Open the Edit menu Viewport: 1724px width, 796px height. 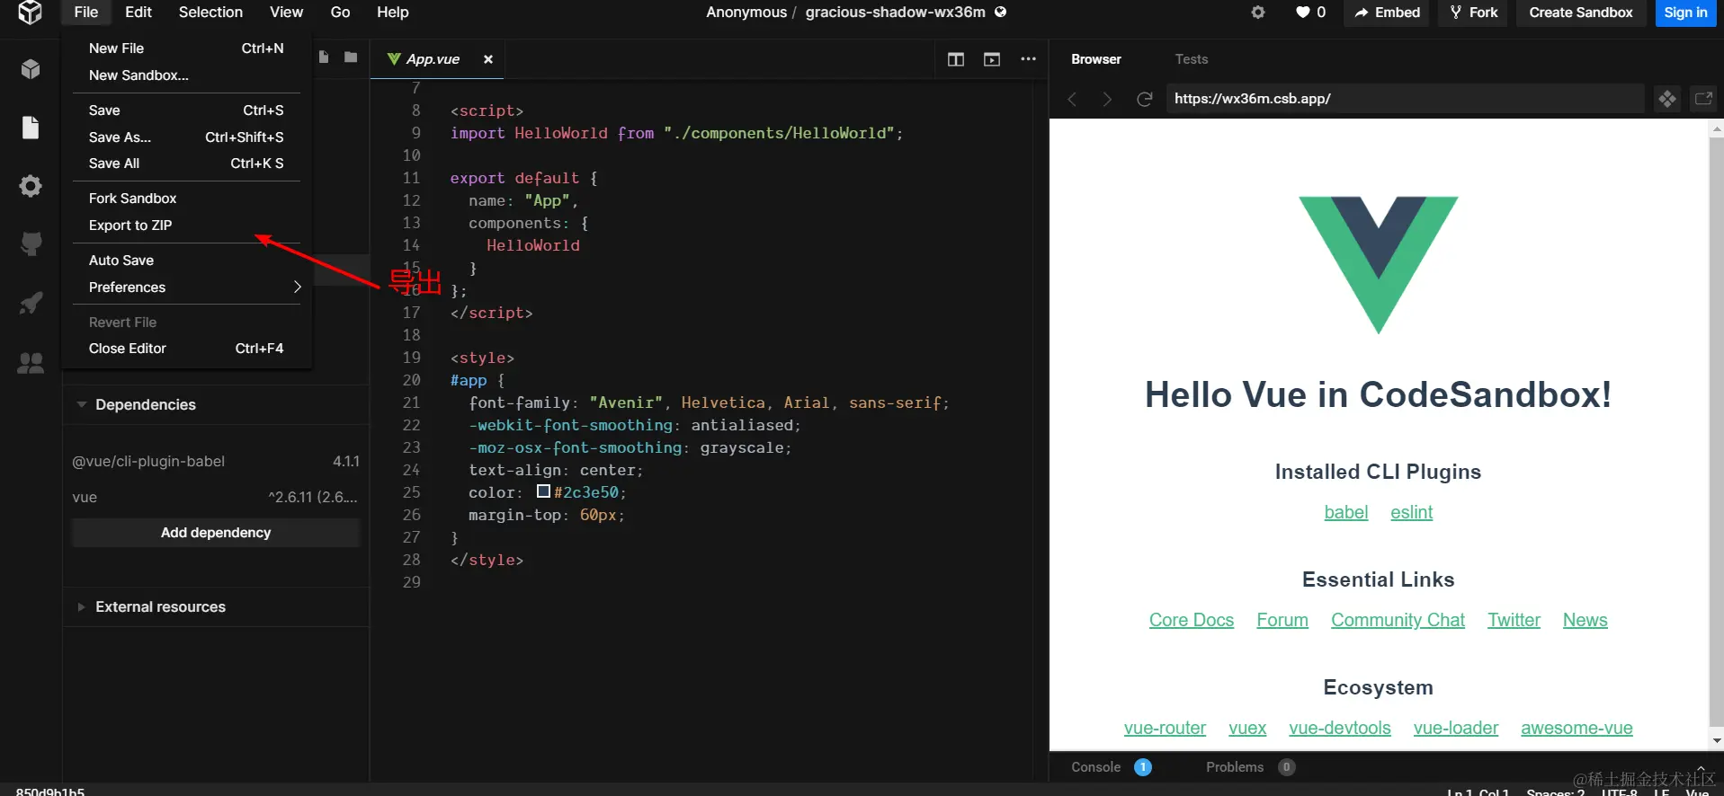pyautogui.click(x=138, y=13)
